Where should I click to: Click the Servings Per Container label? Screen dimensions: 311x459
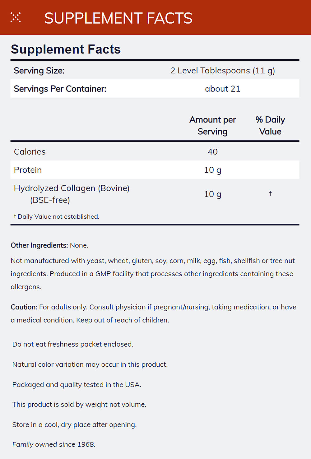(x=60, y=89)
